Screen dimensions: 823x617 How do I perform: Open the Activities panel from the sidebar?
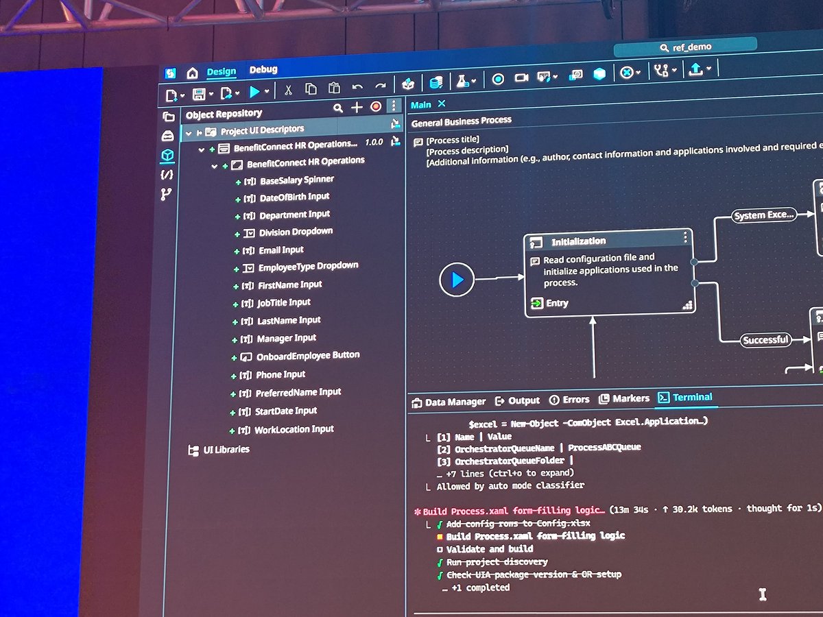click(x=167, y=136)
